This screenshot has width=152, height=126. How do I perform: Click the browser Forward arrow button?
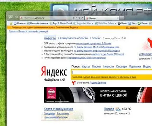tap(16, 17)
